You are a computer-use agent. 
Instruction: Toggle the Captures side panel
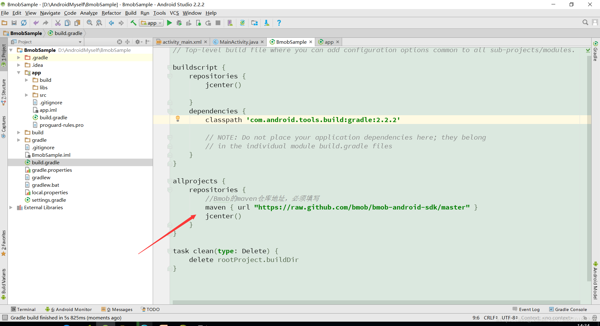coord(4,127)
